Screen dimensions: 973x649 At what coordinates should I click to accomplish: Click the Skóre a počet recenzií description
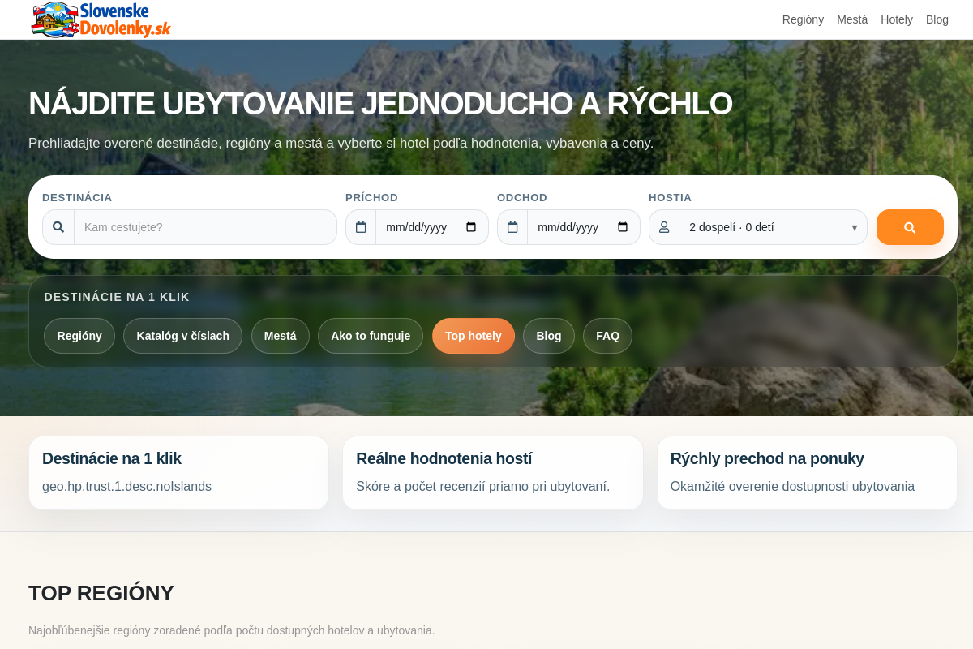click(482, 487)
